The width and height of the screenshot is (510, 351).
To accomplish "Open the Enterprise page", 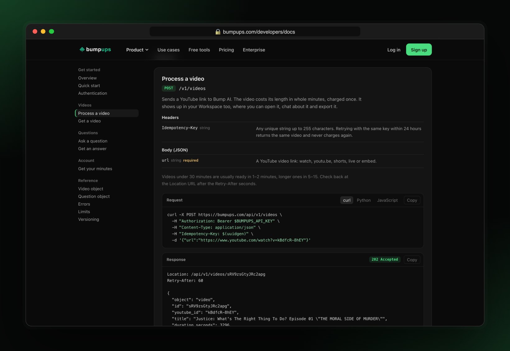I will [x=254, y=50].
